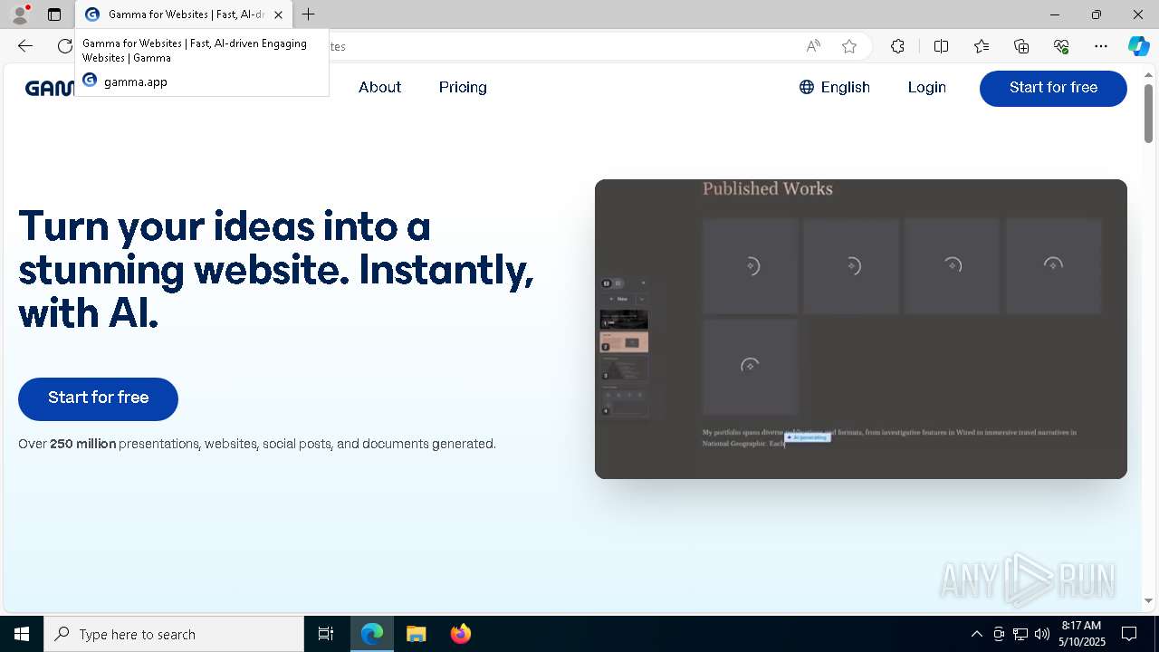
Task: Click the Read aloud icon
Action: 813,46
